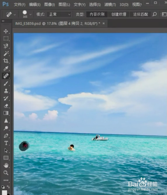Select the Clone Stamp tool
The height and width of the screenshot is (195, 167).
6,91
